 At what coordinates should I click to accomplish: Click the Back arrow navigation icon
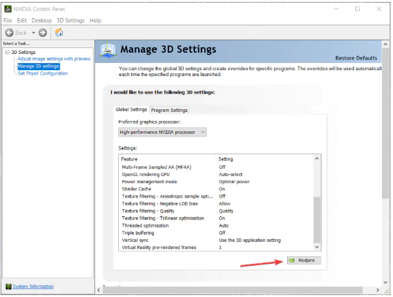[x=10, y=32]
